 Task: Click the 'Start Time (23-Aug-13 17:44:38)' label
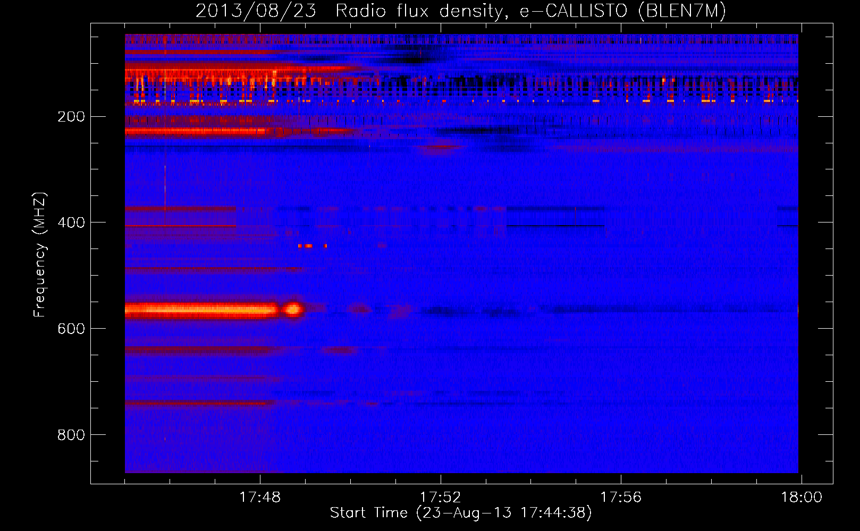(460, 513)
